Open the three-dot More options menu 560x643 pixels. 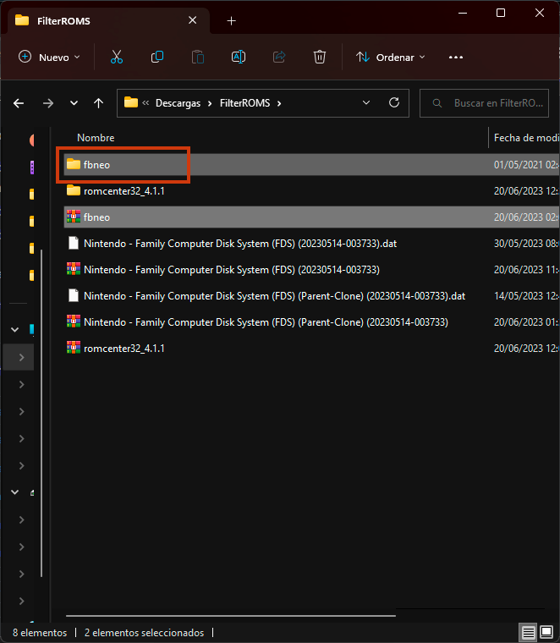456,57
